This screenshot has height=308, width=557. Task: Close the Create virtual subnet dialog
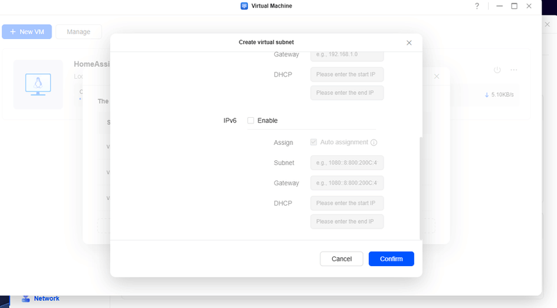tap(409, 43)
